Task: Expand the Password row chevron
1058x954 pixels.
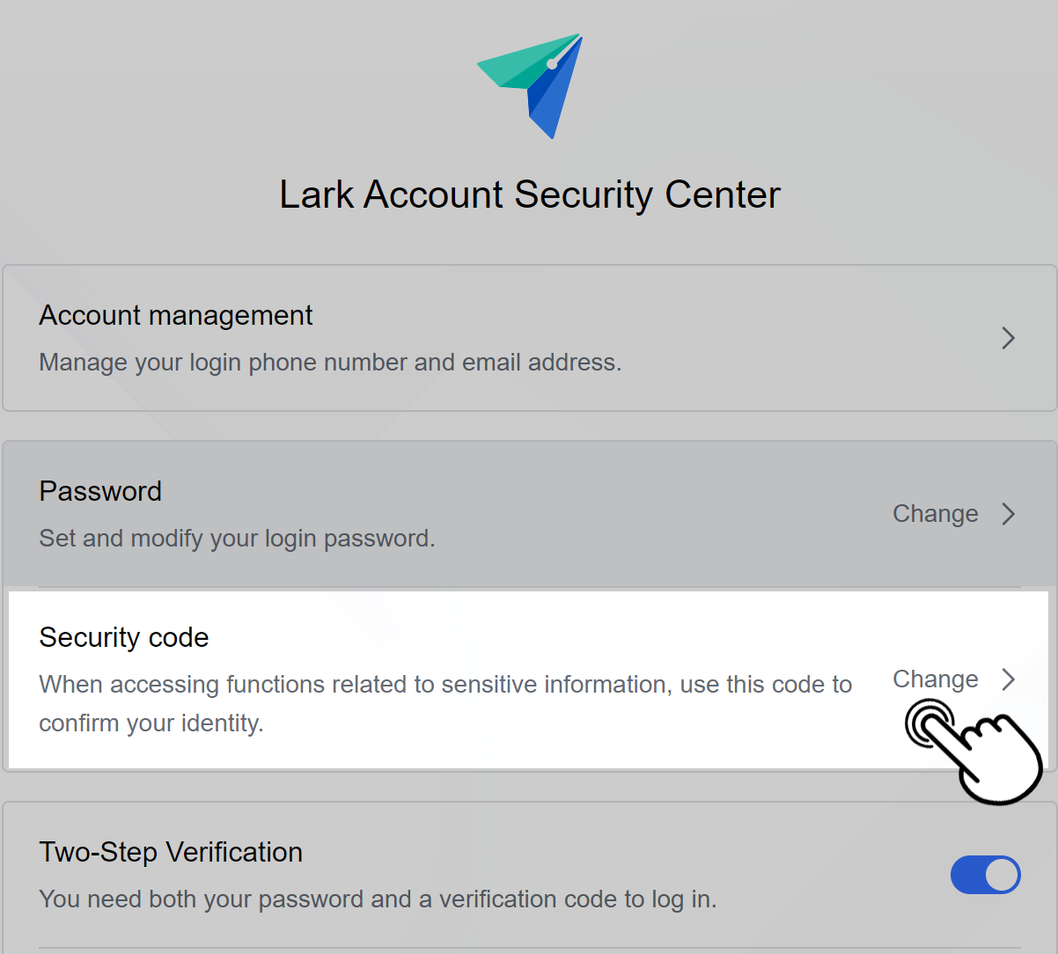Action: point(1008,514)
